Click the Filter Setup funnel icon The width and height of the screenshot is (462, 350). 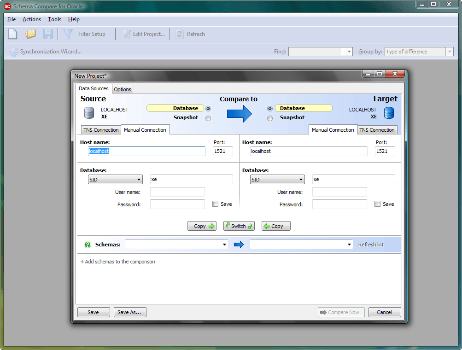[68, 34]
